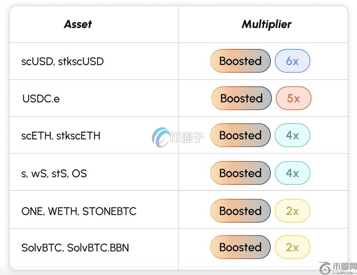
Task: Click the Asset column header
Action: coord(78,24)
